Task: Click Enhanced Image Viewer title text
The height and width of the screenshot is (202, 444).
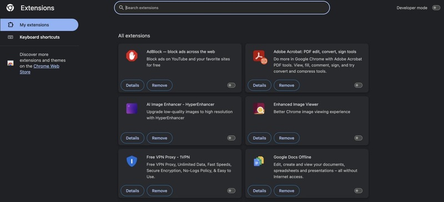Action: [x=296, y=104]
